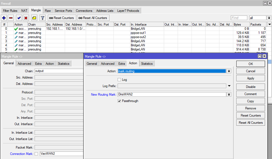The height and width of the screenshot is (159, 272).
Task: Expand the Log Prefix arrow
Action: point(229,86)
